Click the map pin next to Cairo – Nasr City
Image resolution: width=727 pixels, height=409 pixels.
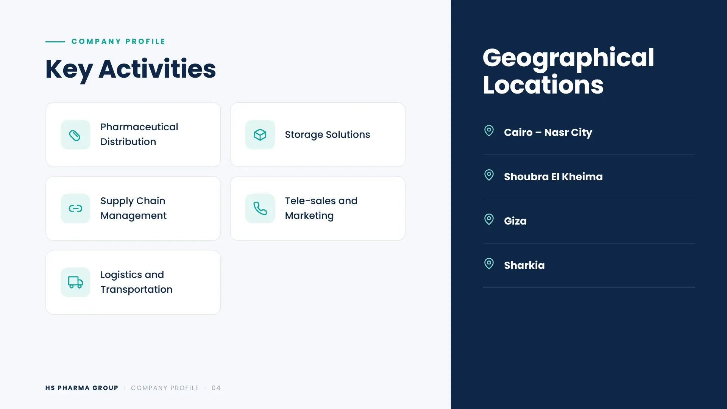[x=489, y=131]
